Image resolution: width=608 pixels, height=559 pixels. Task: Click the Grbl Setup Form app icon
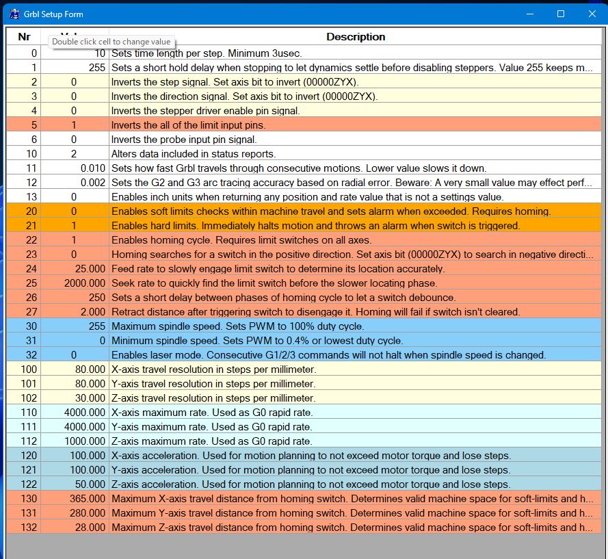pos(14,14)
